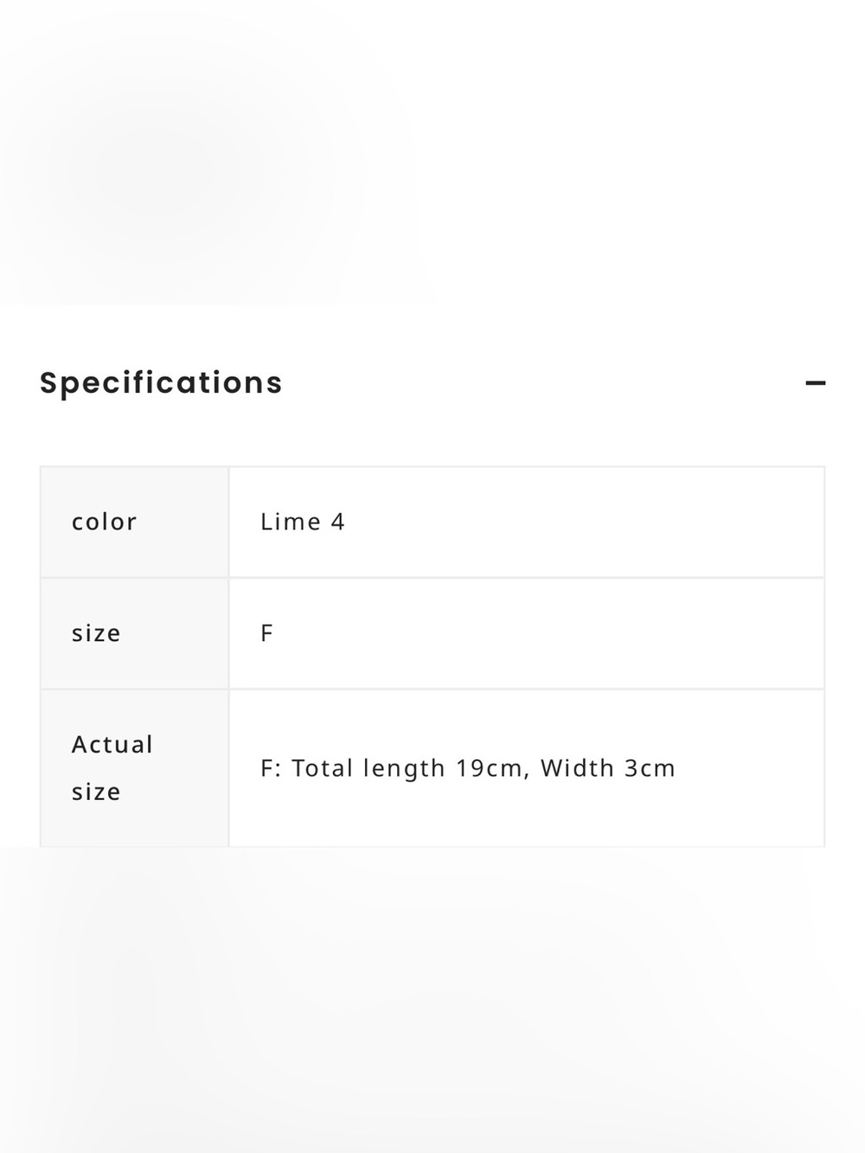Click the Total length 19cm text
Image resolution: width=865 pixels, height=1153 pixels.
[x=407, y=768]
